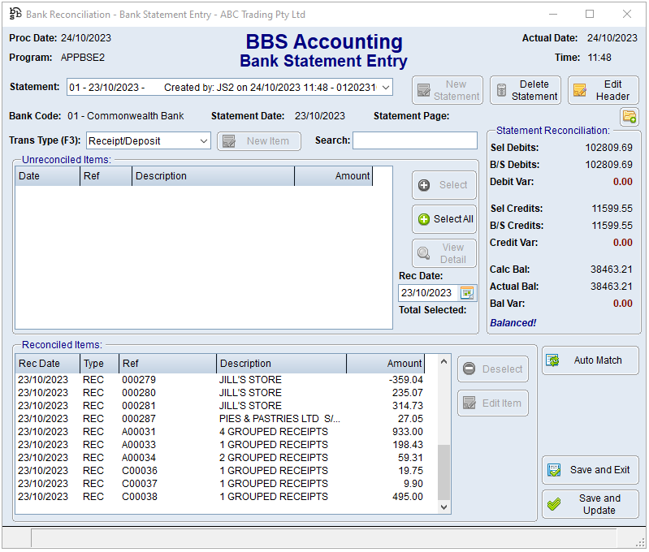The width and height of the screenshot is (649, 552).
Task: Click Save and Exit button
Action: click(590, 470)
